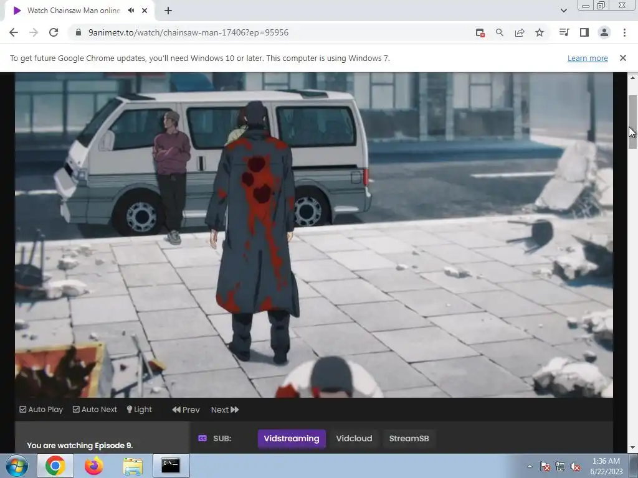
Task: Open site info via the padlock icon
Action: point(79,32)
